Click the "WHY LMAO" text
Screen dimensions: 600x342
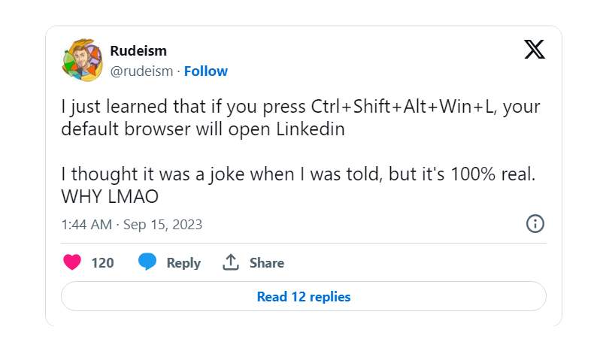[108, 195]
